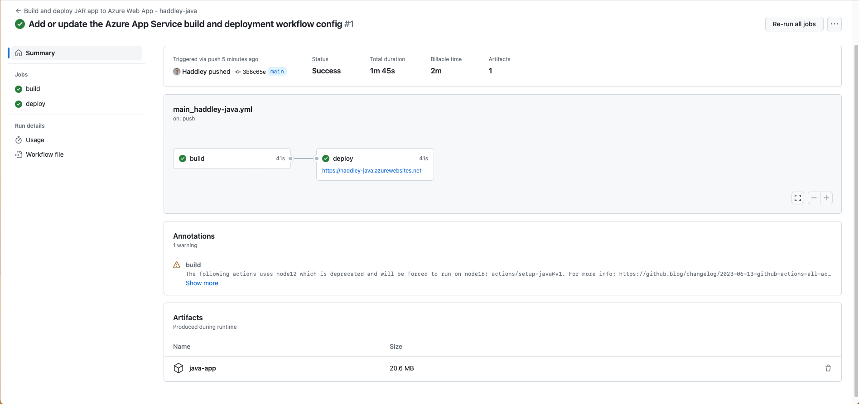
Task: Click Haddley's avatar image
Action: [x=177, y=72]
